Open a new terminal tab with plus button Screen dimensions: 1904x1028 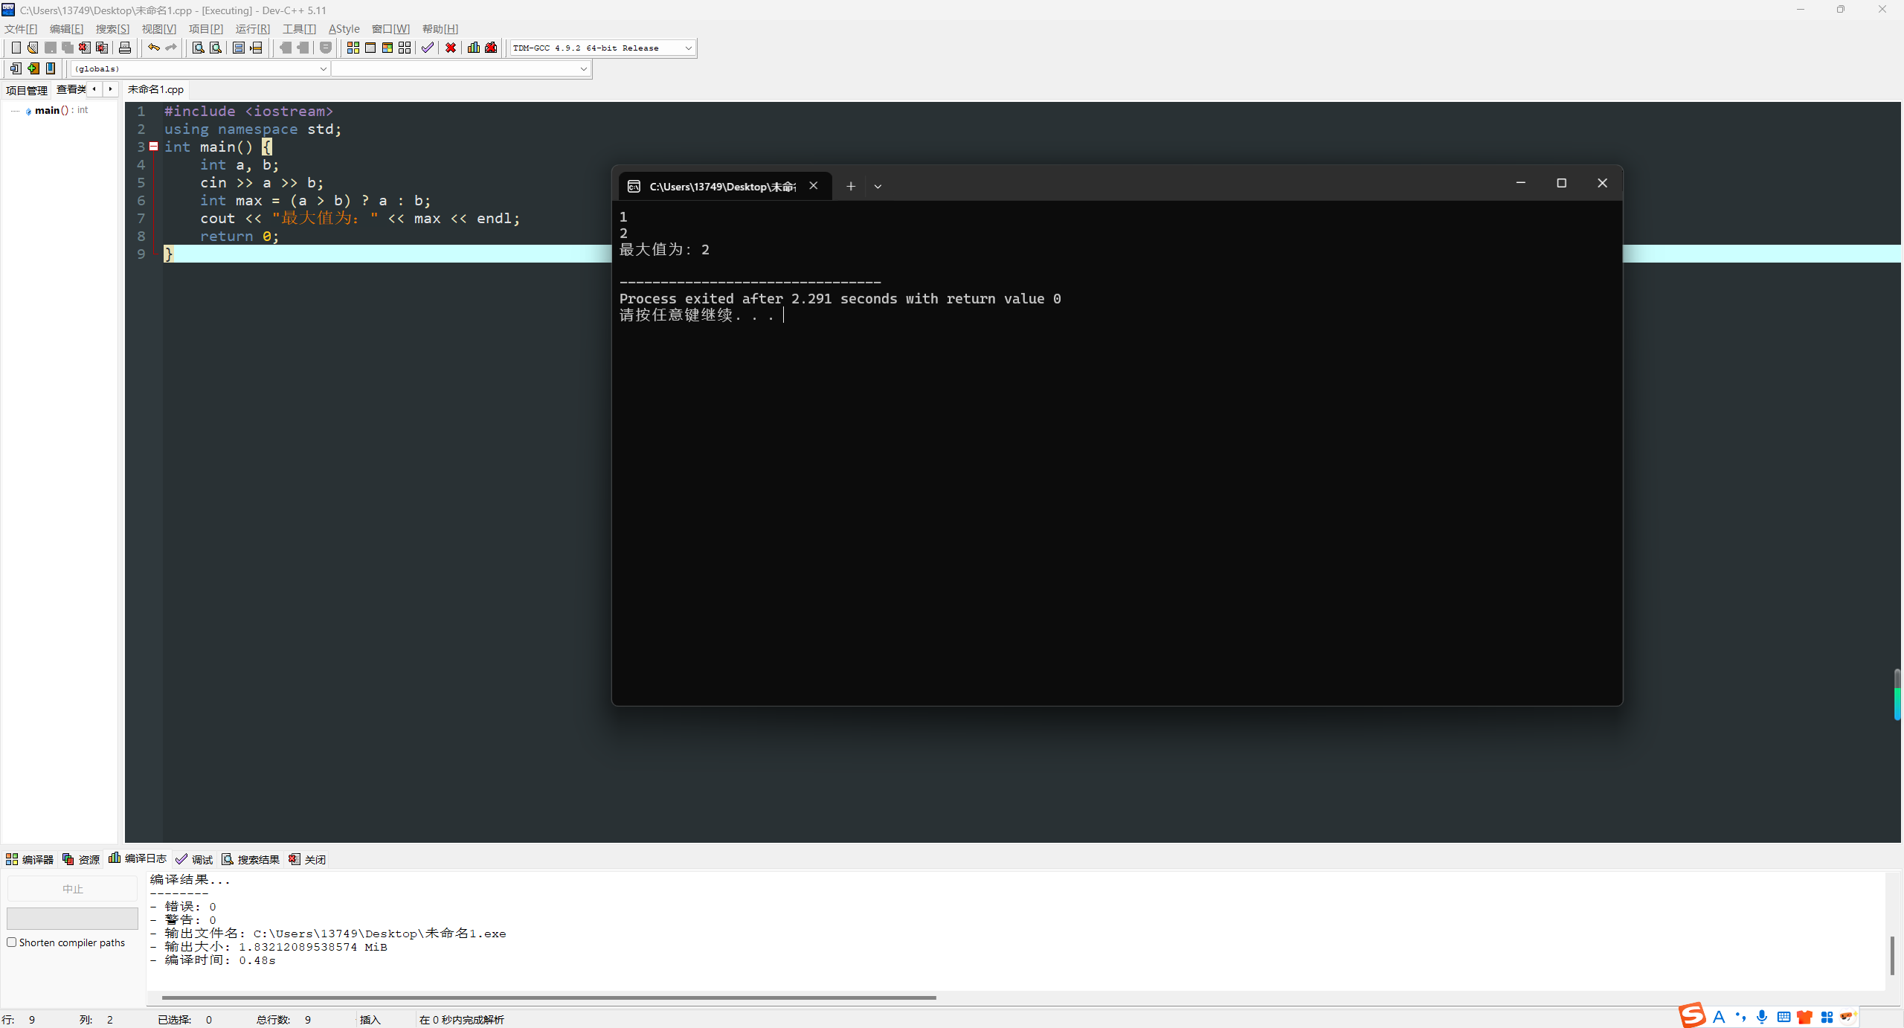851,187
